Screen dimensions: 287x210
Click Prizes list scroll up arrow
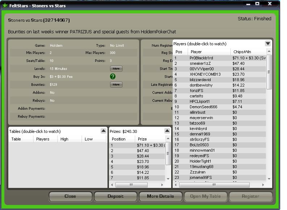coord(168,138)
